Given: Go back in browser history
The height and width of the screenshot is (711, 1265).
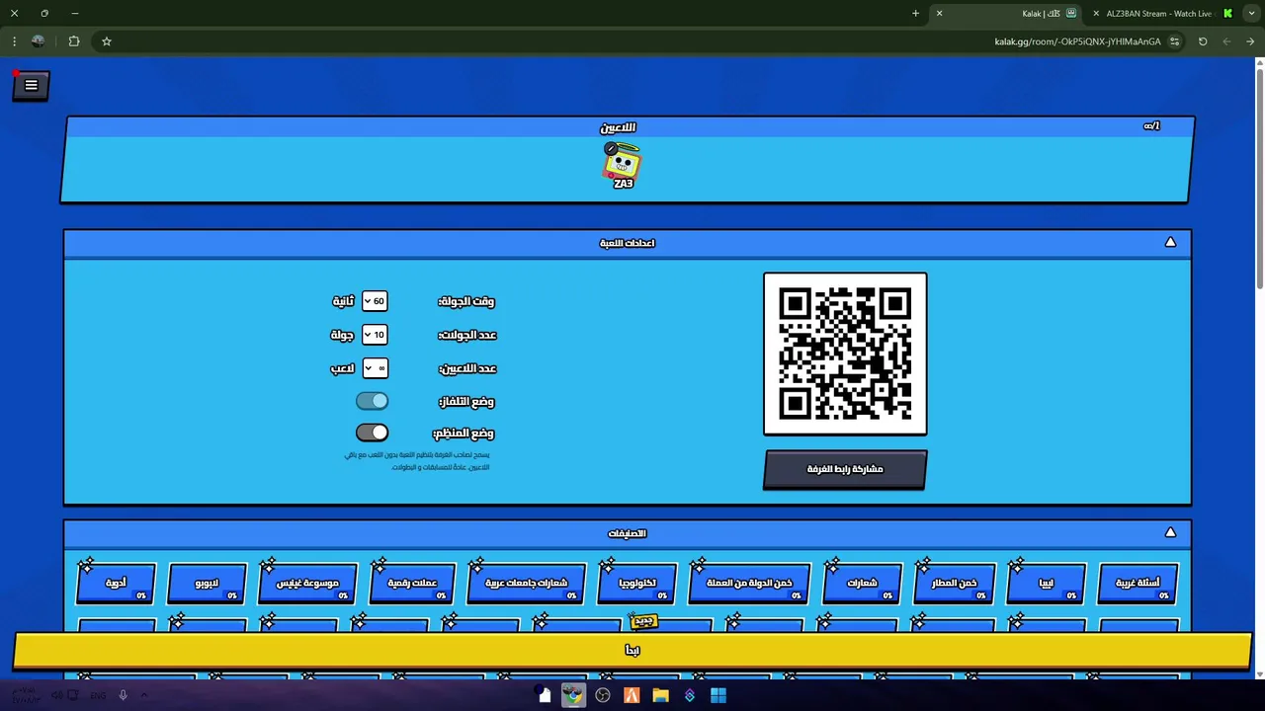Looking at the screenshot, I should click(x=1250, y=41).
